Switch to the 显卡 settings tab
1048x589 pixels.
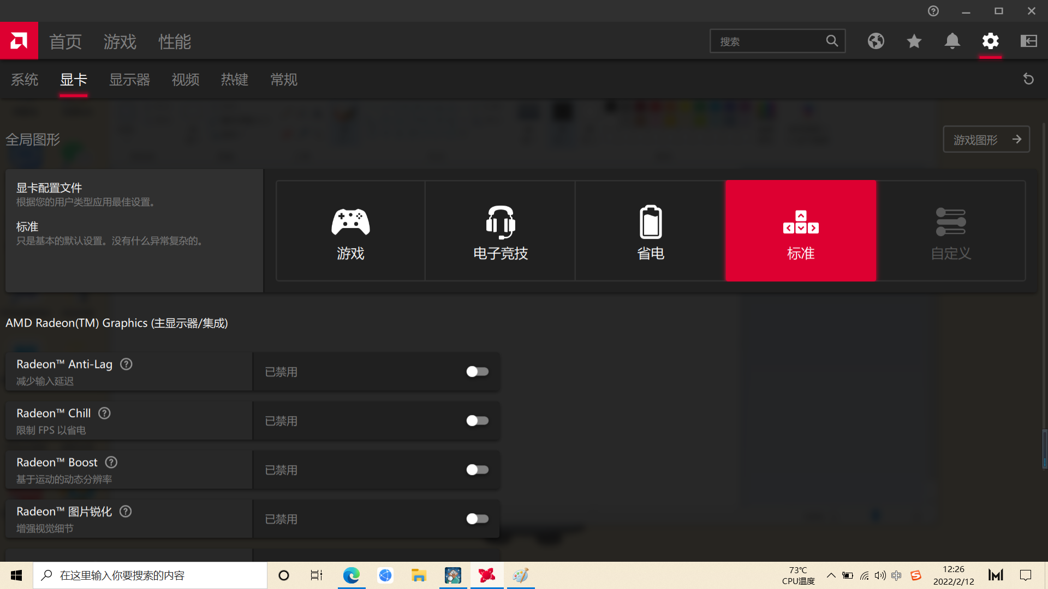coord(74,80)
